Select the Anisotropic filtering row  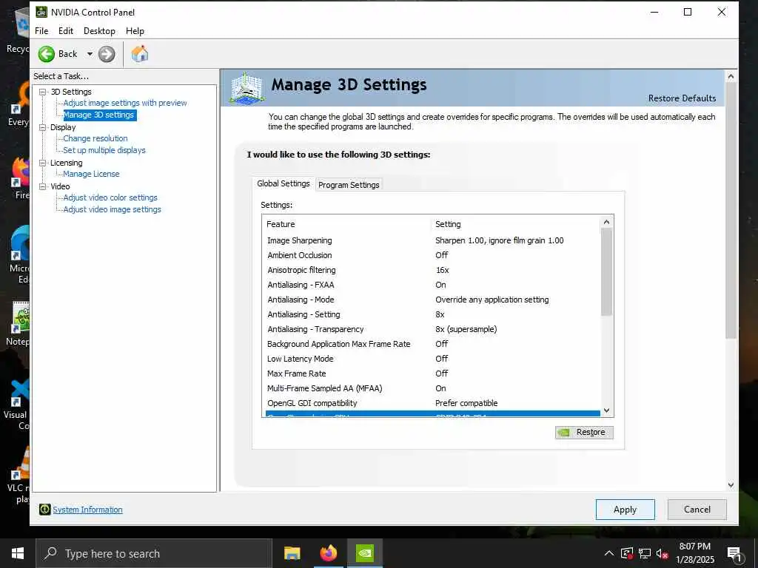point(432,270)
